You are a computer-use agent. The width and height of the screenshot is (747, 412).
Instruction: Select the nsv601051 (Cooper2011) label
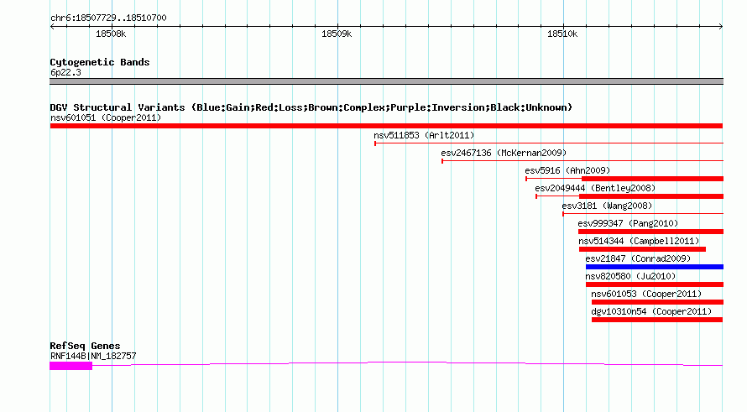(x=106, y=117)
